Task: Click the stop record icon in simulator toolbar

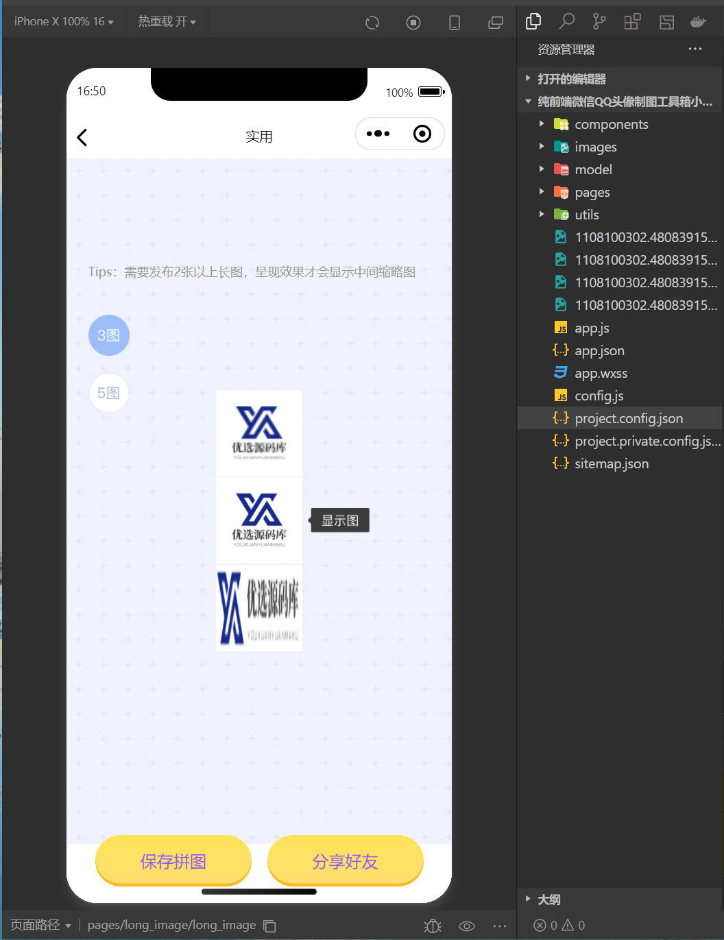Action: pos(413,23)
